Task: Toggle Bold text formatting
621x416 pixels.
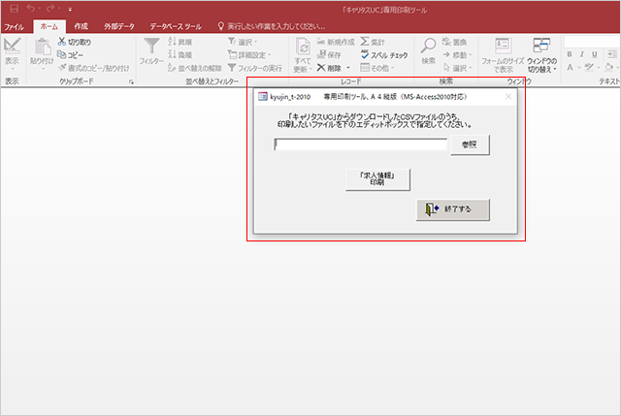Action: click(570, 54)
